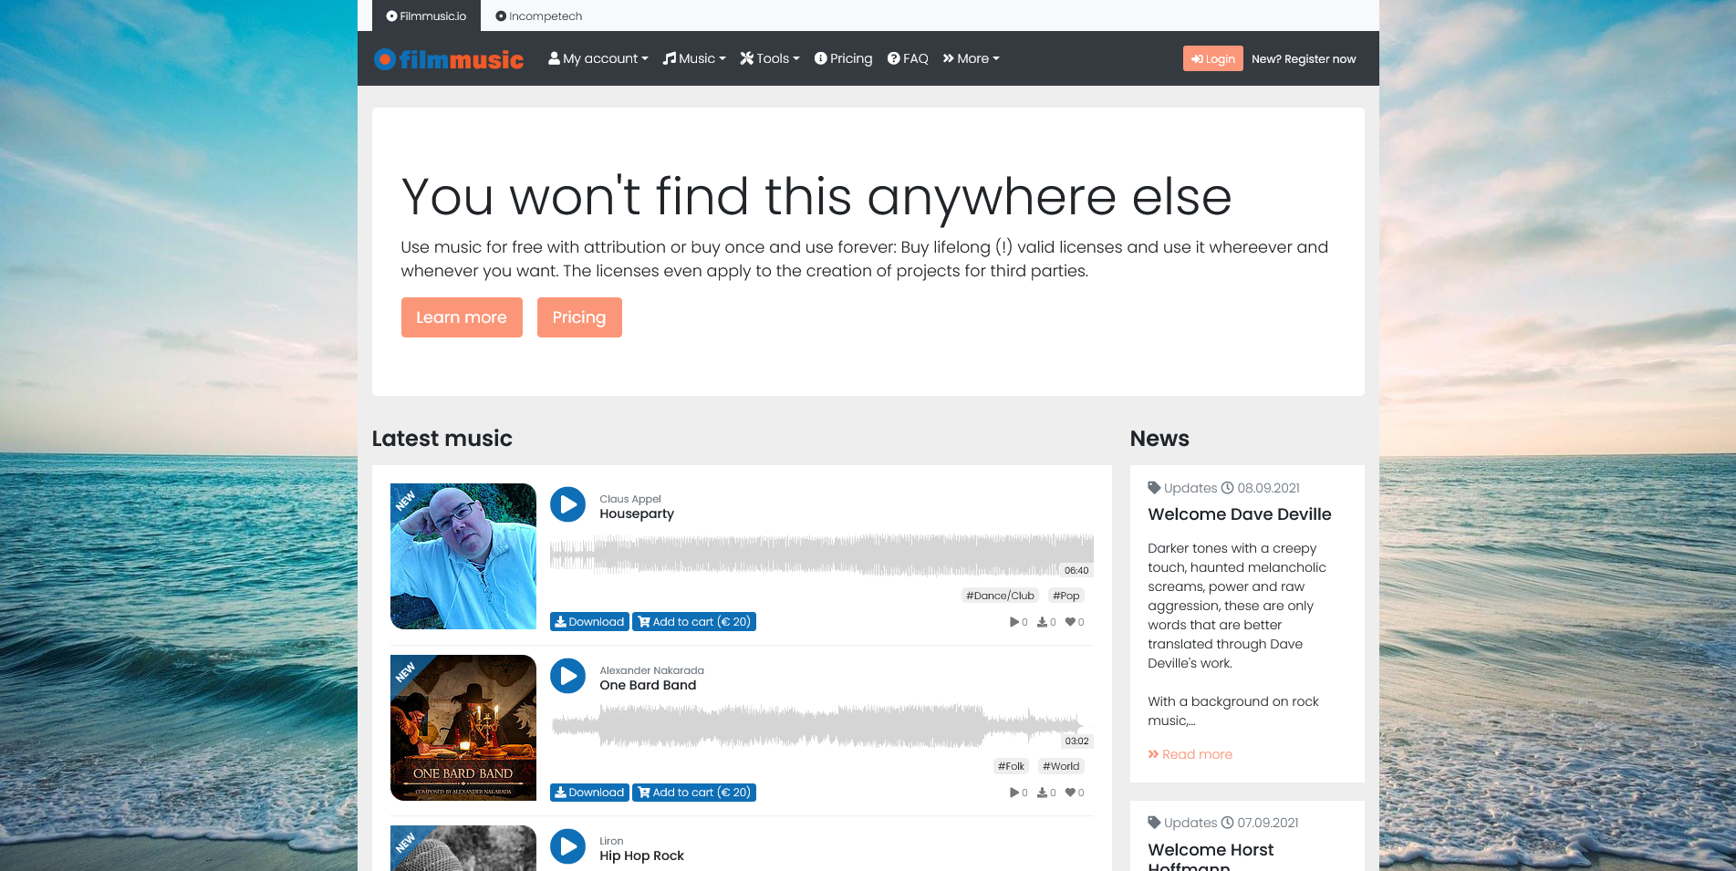Switch to the Incompetech tab
This screenshot has height=871, width=1736.
click(538, 16)
